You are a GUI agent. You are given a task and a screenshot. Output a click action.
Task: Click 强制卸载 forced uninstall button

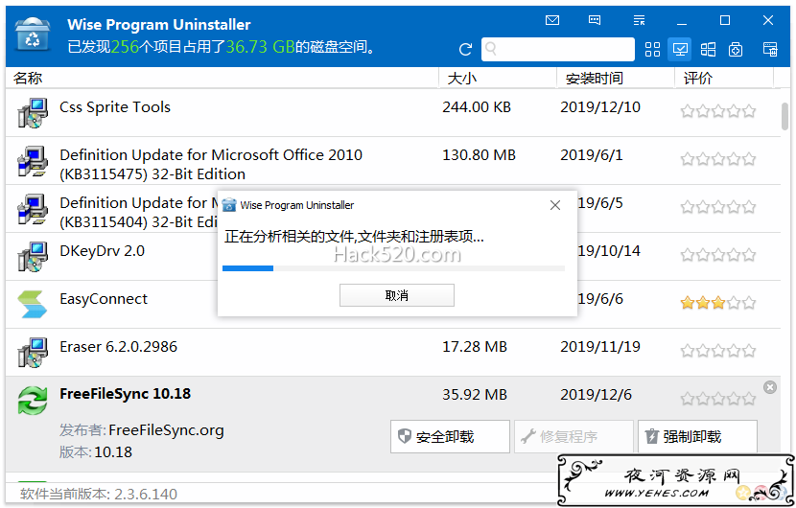point(697,436)
